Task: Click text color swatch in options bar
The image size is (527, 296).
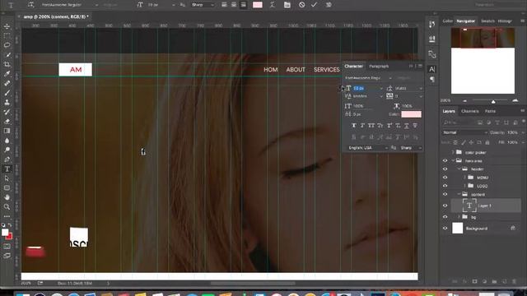Action: pos(258,5)
